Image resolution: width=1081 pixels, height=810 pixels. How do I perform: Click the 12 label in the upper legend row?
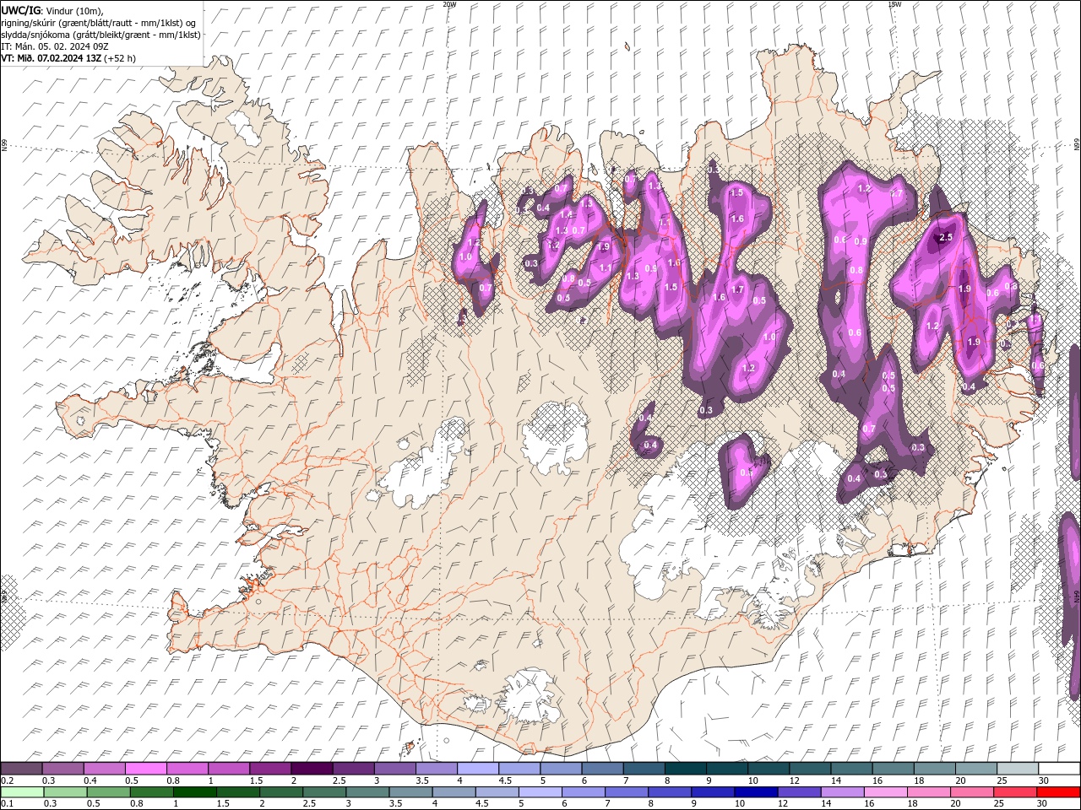point(795,780)
